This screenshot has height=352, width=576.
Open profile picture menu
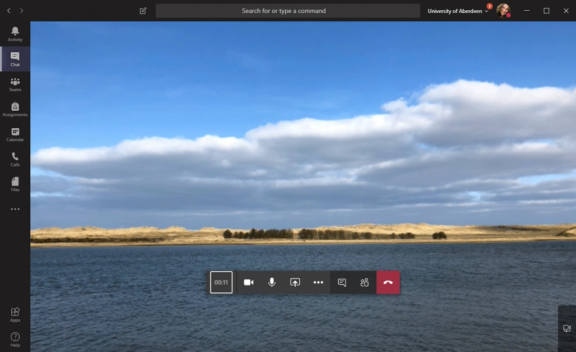point(503,11)
